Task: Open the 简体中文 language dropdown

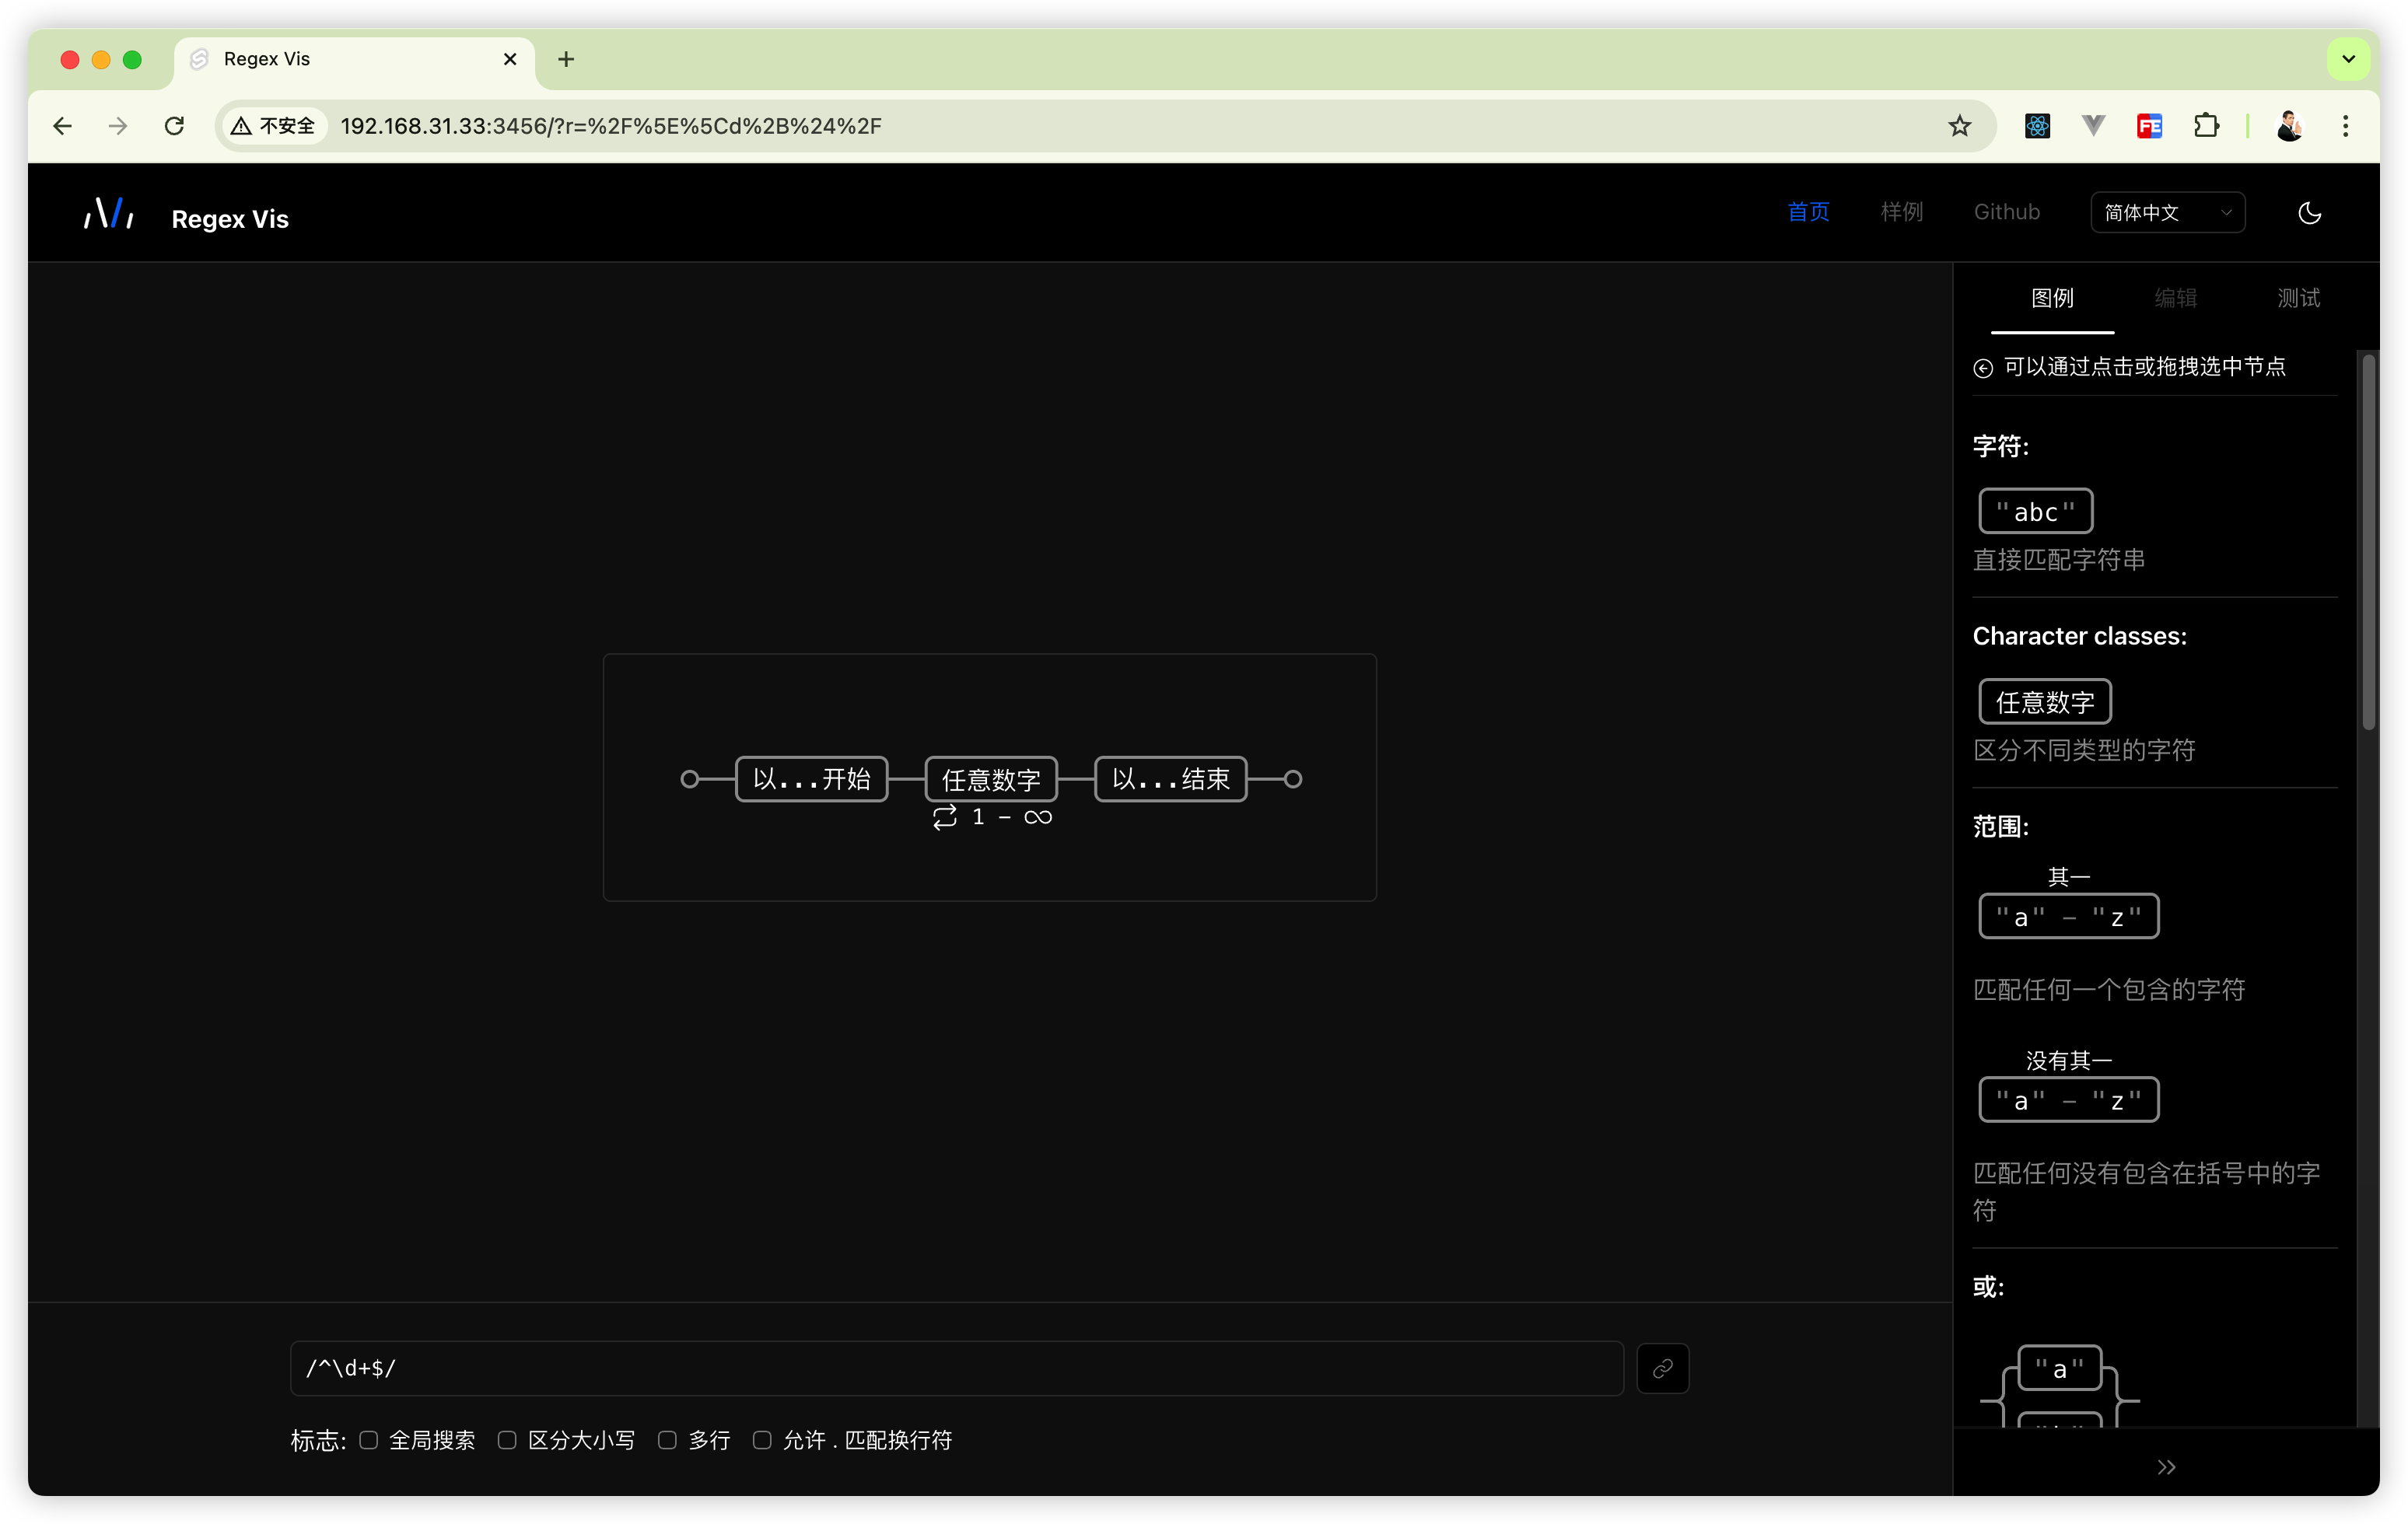Action: point(2167,213)
